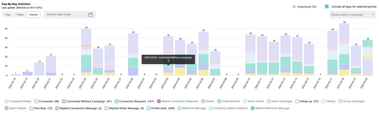Open the Choose date range picker

click(x=69, y=15)
